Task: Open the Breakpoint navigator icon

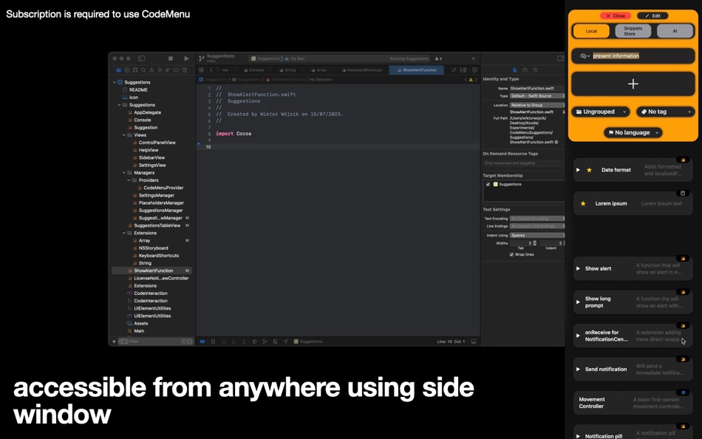Action: pyautogui.click(x=176, y=70)
